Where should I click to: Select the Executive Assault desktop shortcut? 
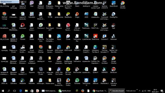(113, 82)
